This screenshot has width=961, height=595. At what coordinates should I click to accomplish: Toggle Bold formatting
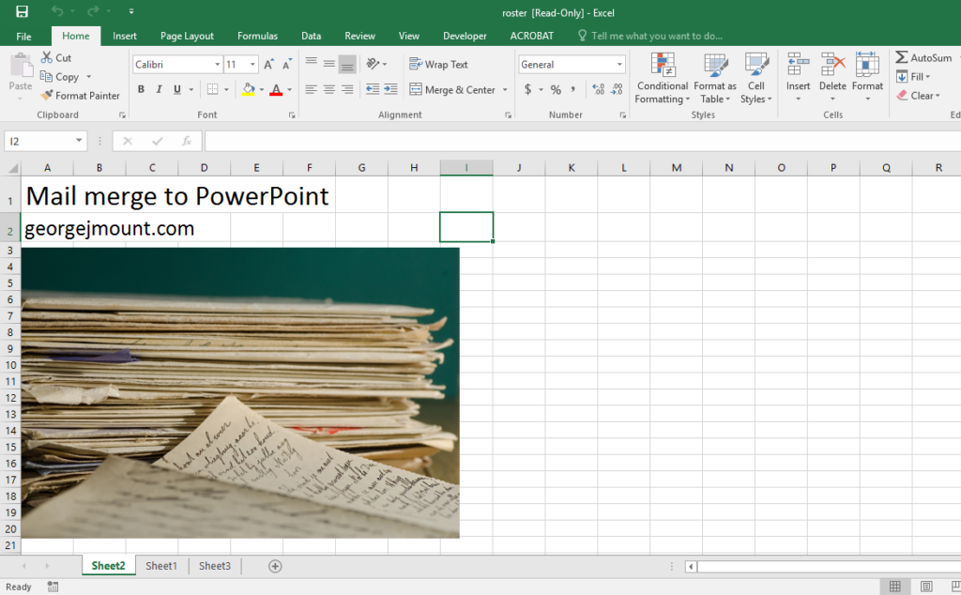pos(142,90)
